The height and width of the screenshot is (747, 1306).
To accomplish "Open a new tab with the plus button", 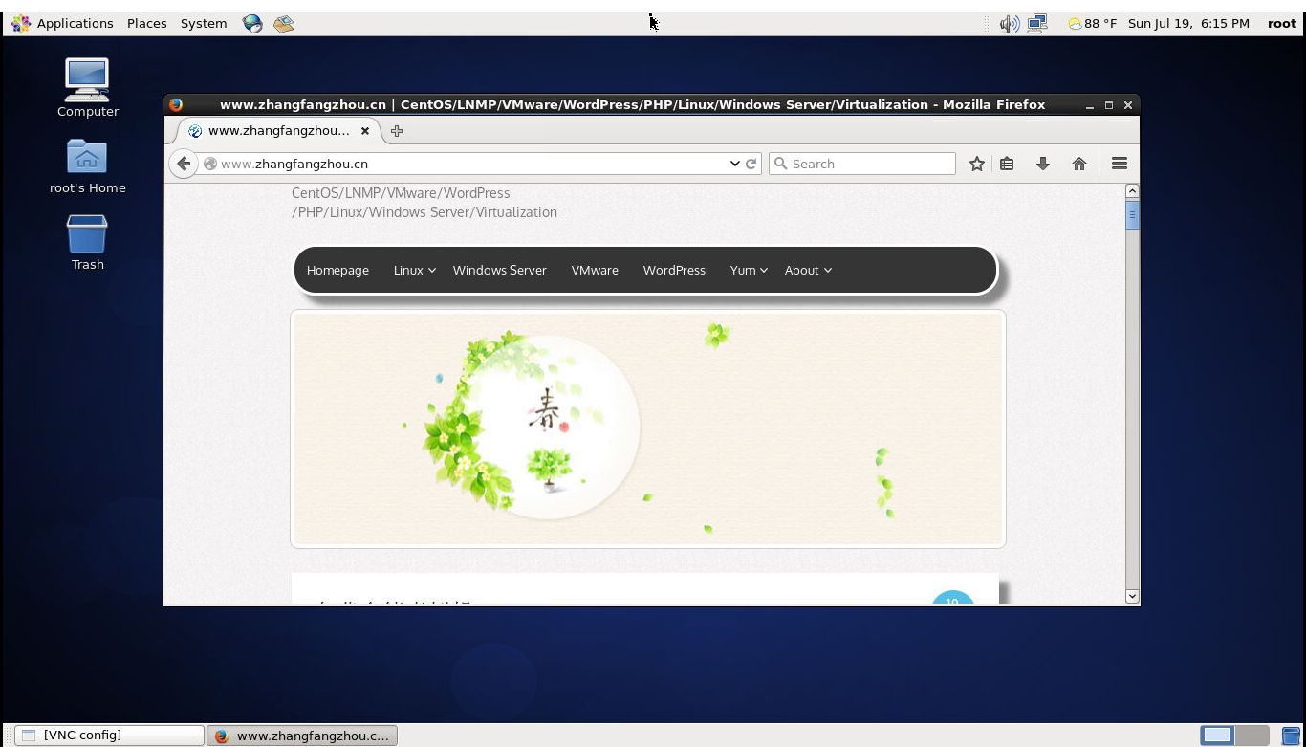I will pos(397,131).
